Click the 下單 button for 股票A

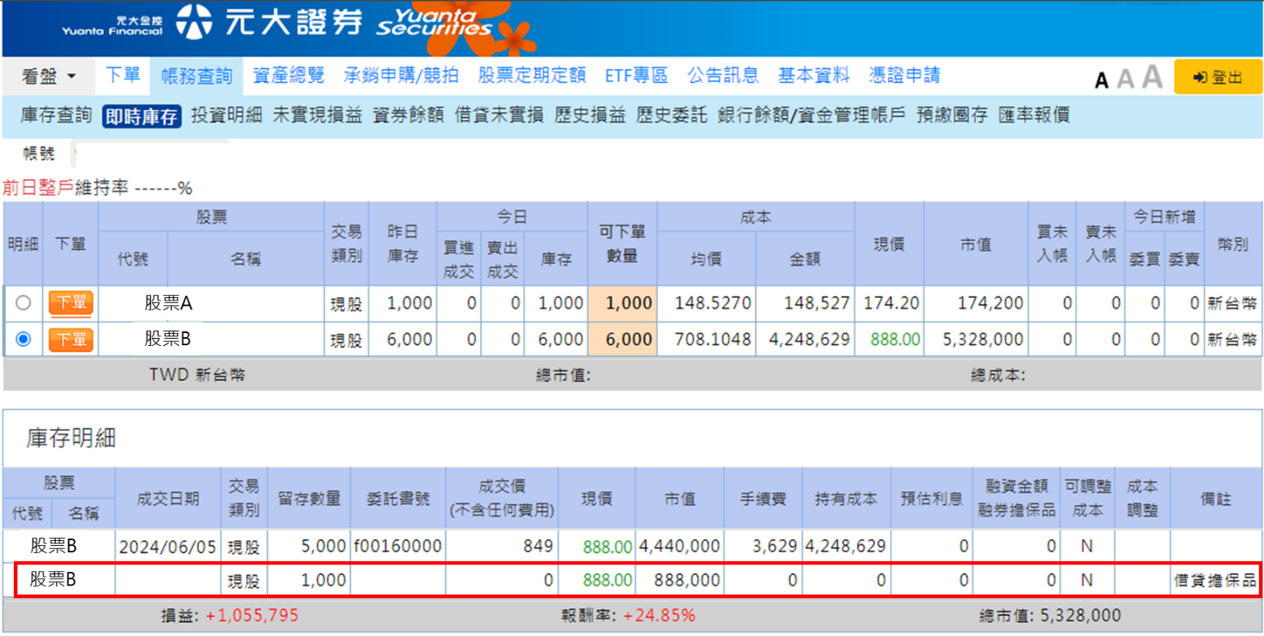(x=71, y=303)
